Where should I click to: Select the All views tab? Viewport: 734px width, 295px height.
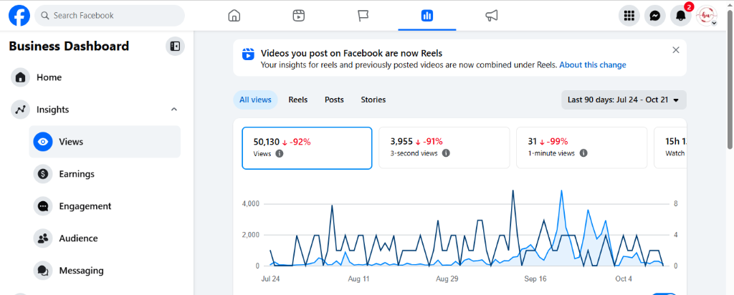click(x=255, y=100)
